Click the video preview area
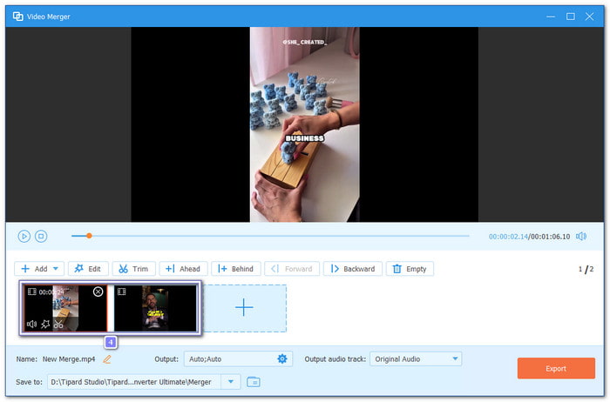The width and height of the screenshot is (610, 402). click(x=305, y=124)
